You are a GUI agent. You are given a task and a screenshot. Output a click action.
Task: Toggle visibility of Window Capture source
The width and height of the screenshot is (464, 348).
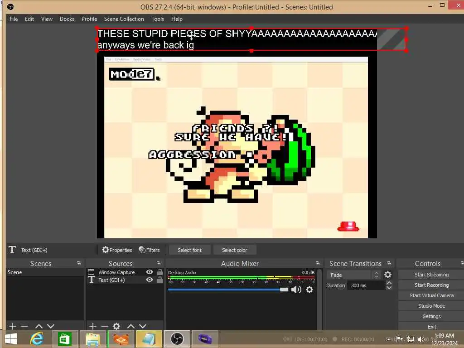(150, 272)
